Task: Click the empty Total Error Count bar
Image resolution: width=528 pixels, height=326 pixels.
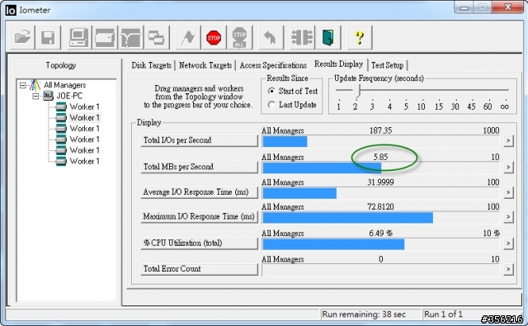Action: [381, 270]
